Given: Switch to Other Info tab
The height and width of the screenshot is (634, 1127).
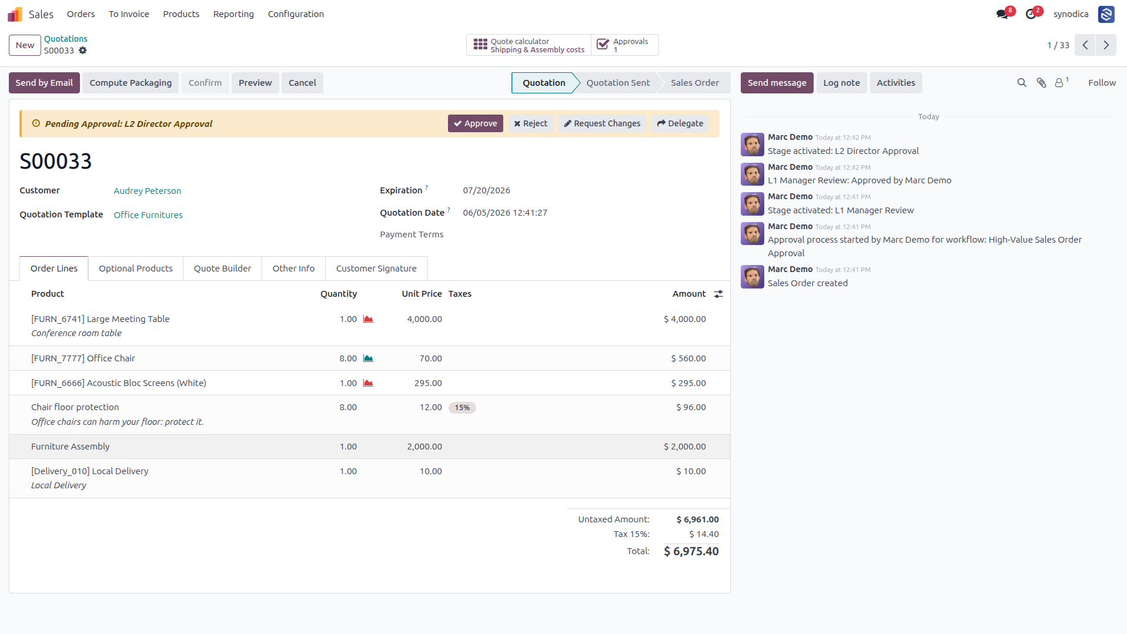Looking at the screenshot, I should 293,269.
